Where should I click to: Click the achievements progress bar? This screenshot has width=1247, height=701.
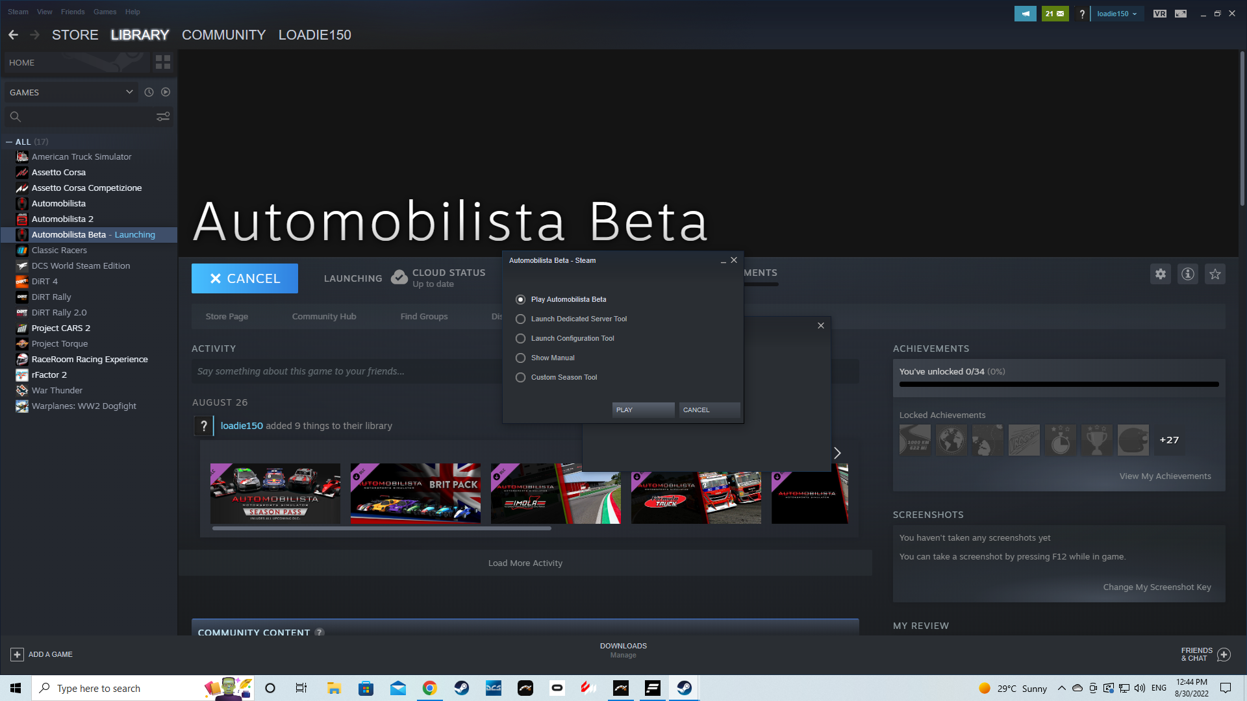pyautogui.click(x=1059, y=385)
